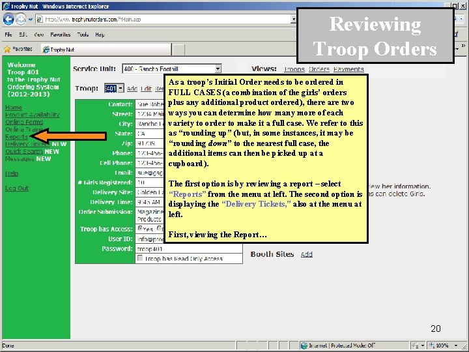Open the recent pages dropdown arrow
Viewport: 469px width, 352px height.
30,20
